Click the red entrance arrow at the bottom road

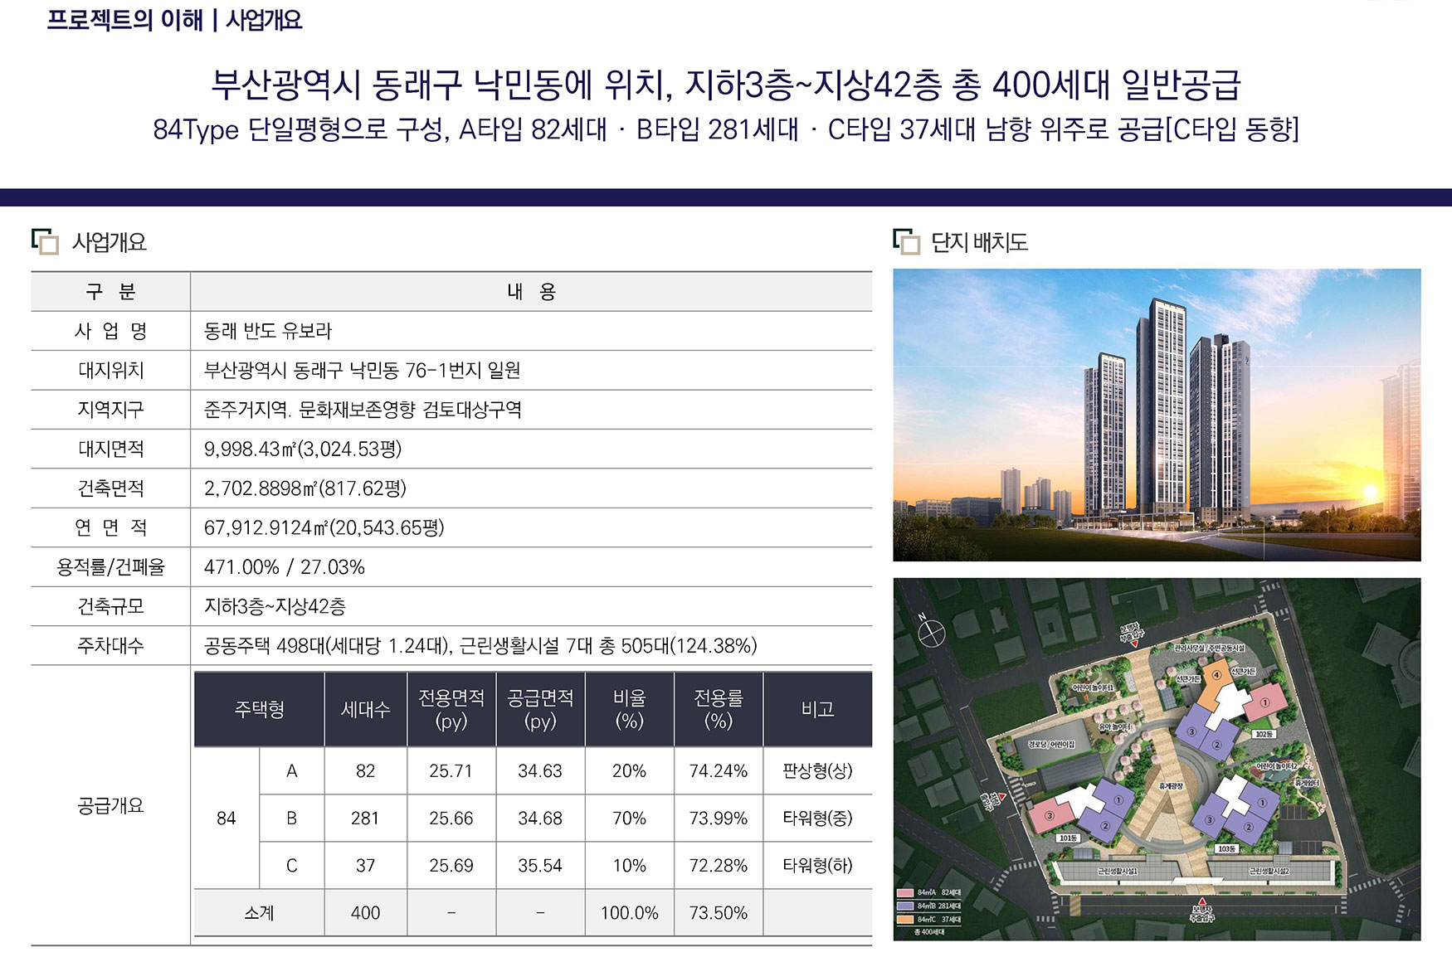1202,900
